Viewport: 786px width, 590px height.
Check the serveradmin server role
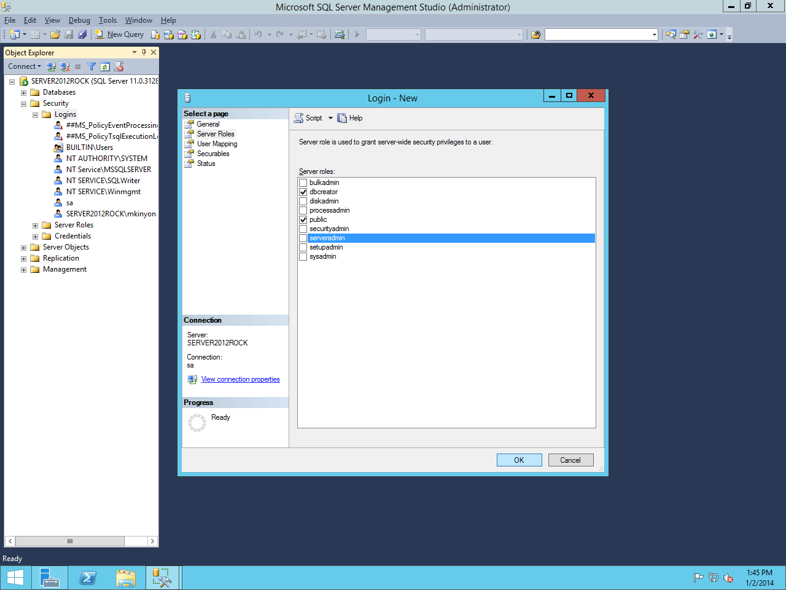tap(303, 238)
